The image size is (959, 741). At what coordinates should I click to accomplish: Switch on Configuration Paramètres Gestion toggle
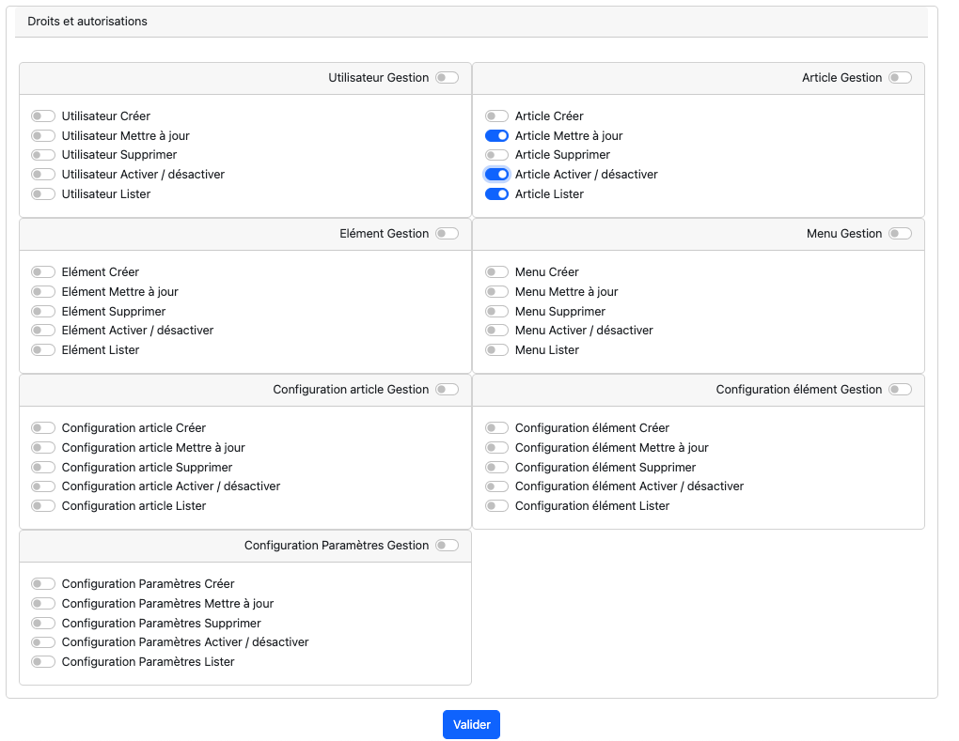[x=447, y=546]
